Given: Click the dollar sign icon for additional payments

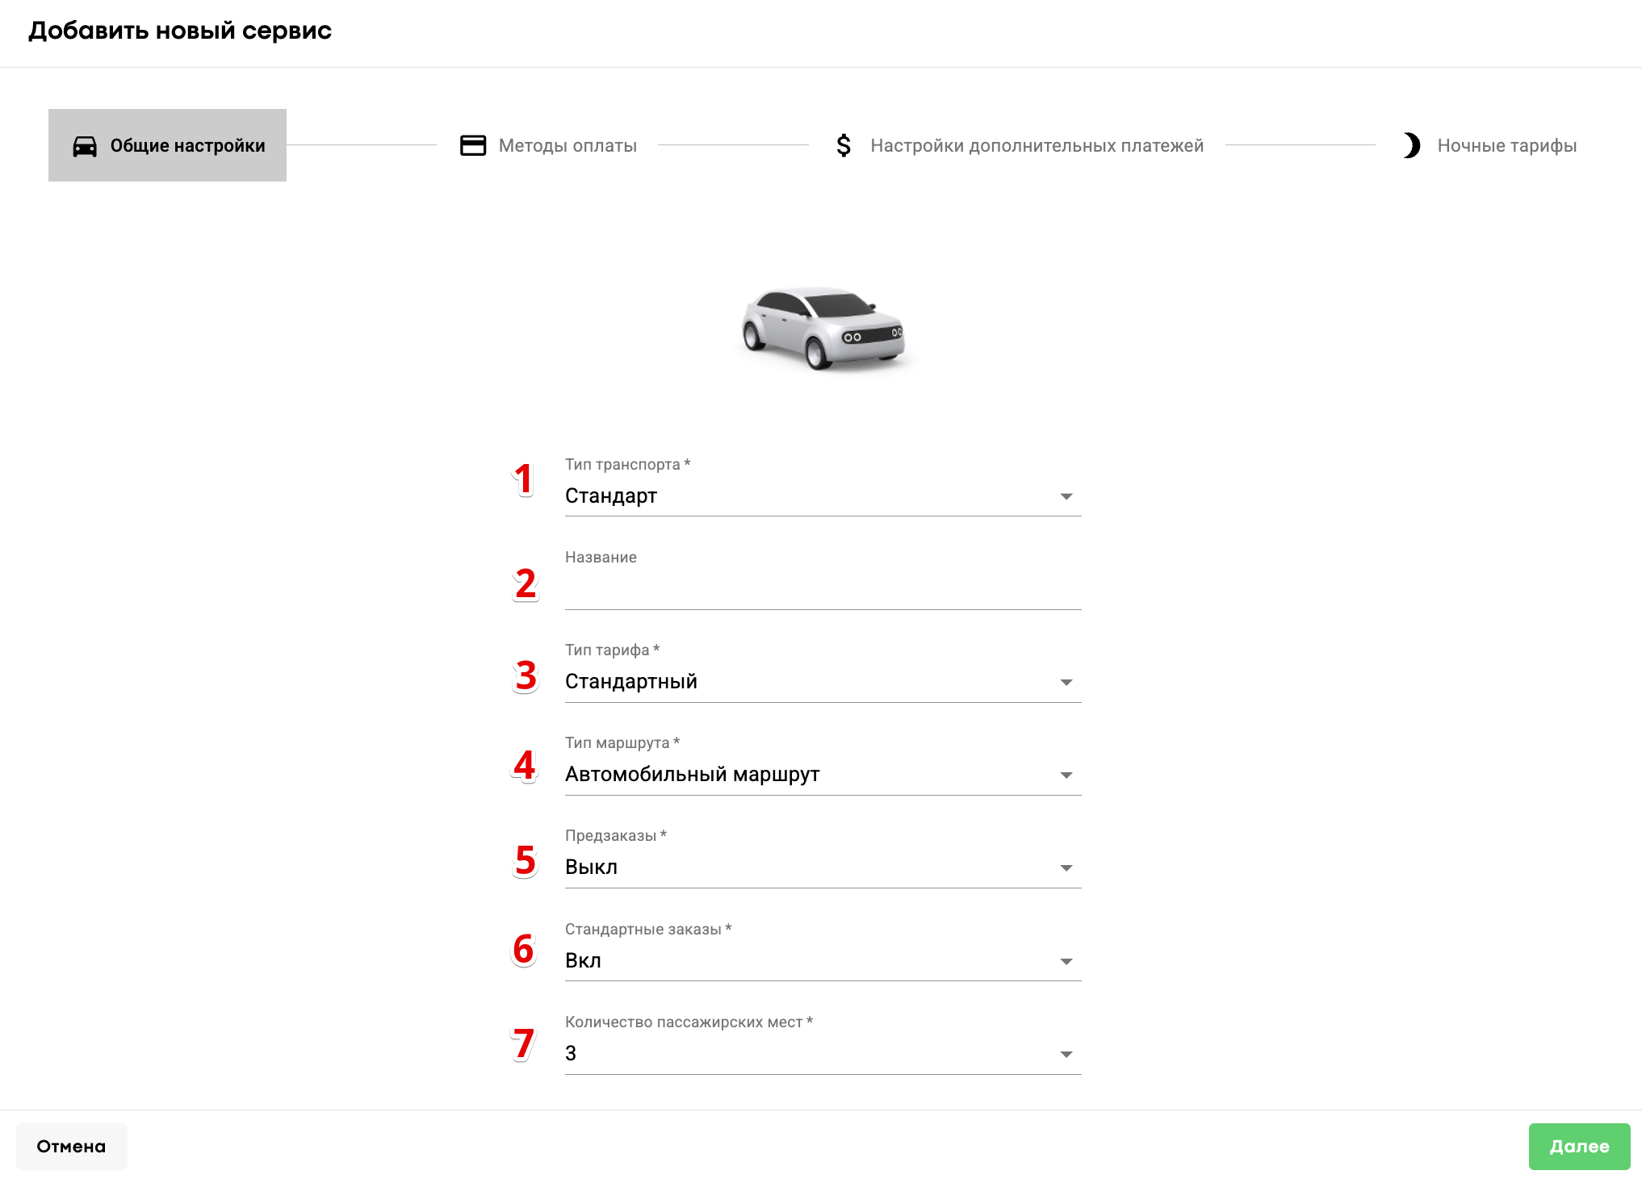Looking at the screenshot, I should coord(844,145).
